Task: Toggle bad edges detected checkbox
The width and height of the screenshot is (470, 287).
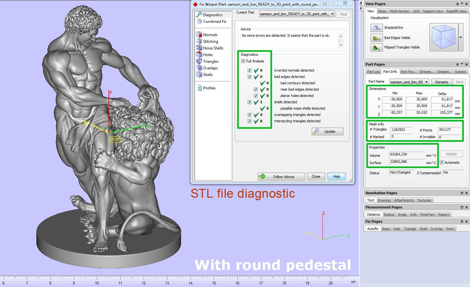Action: point(249,77)
